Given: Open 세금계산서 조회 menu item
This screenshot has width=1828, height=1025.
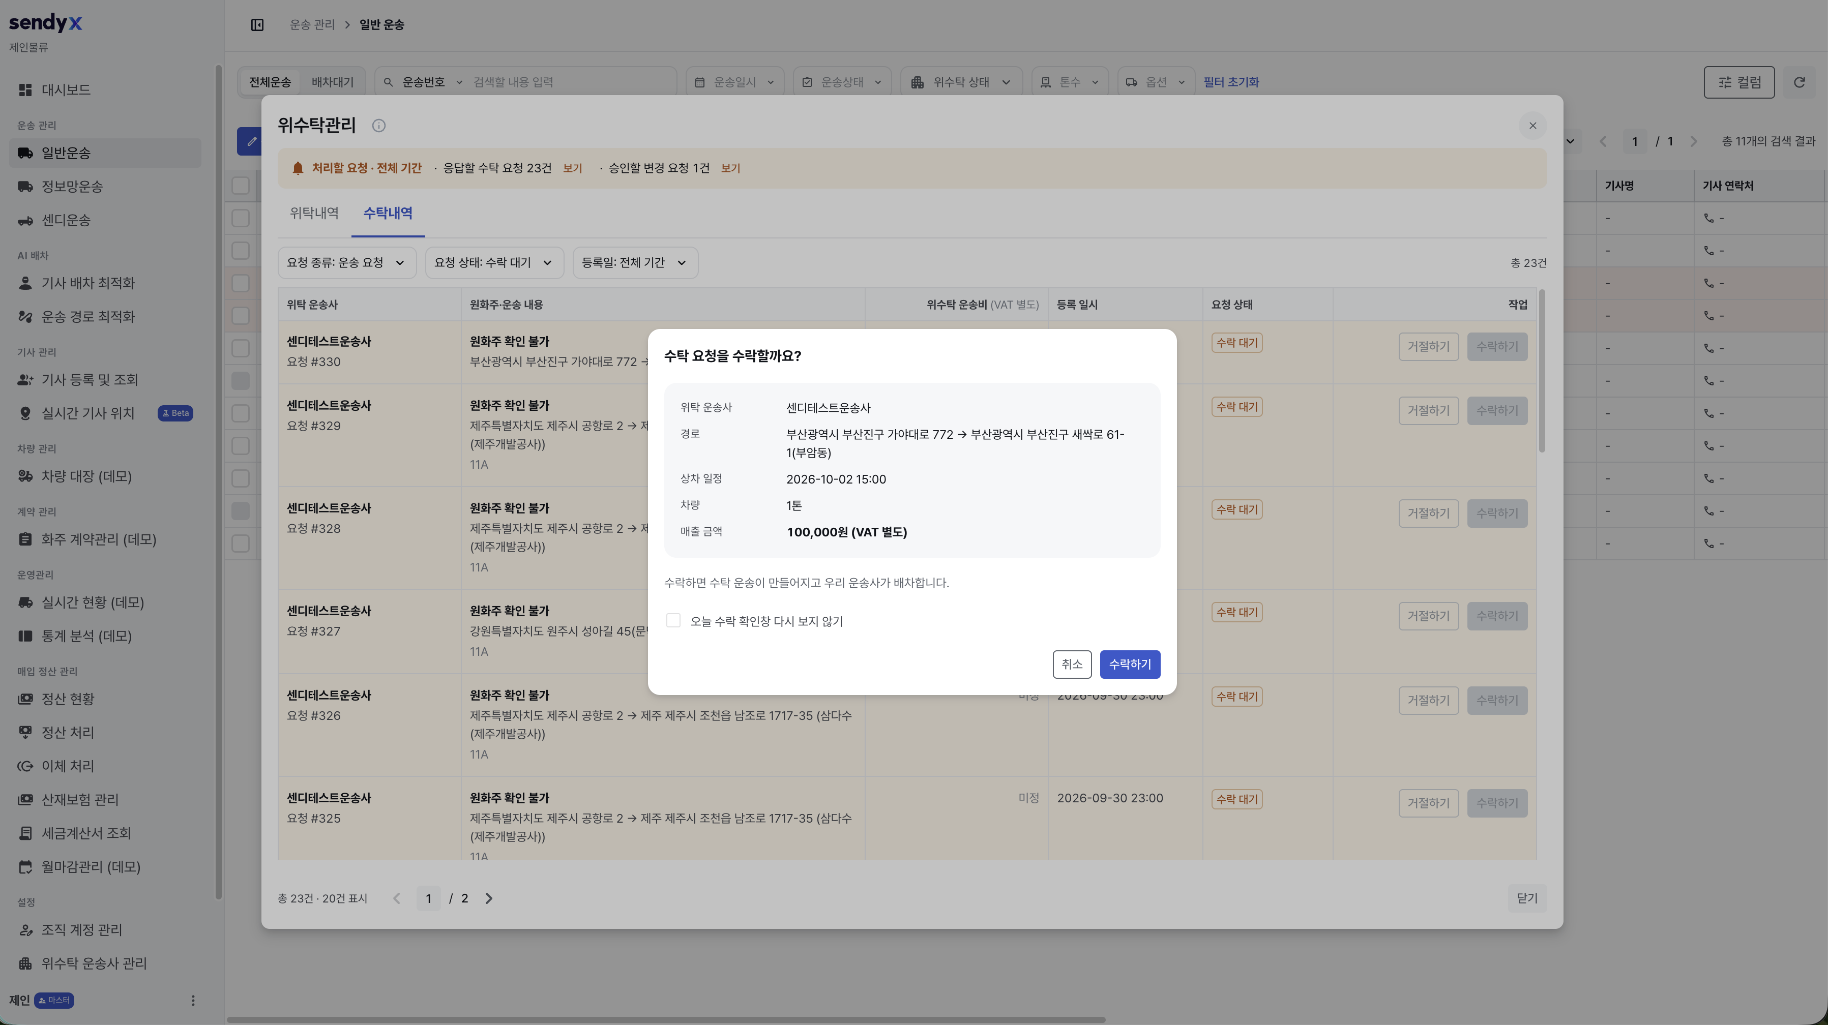Looking at the screenshot, I should pos(105,833).
